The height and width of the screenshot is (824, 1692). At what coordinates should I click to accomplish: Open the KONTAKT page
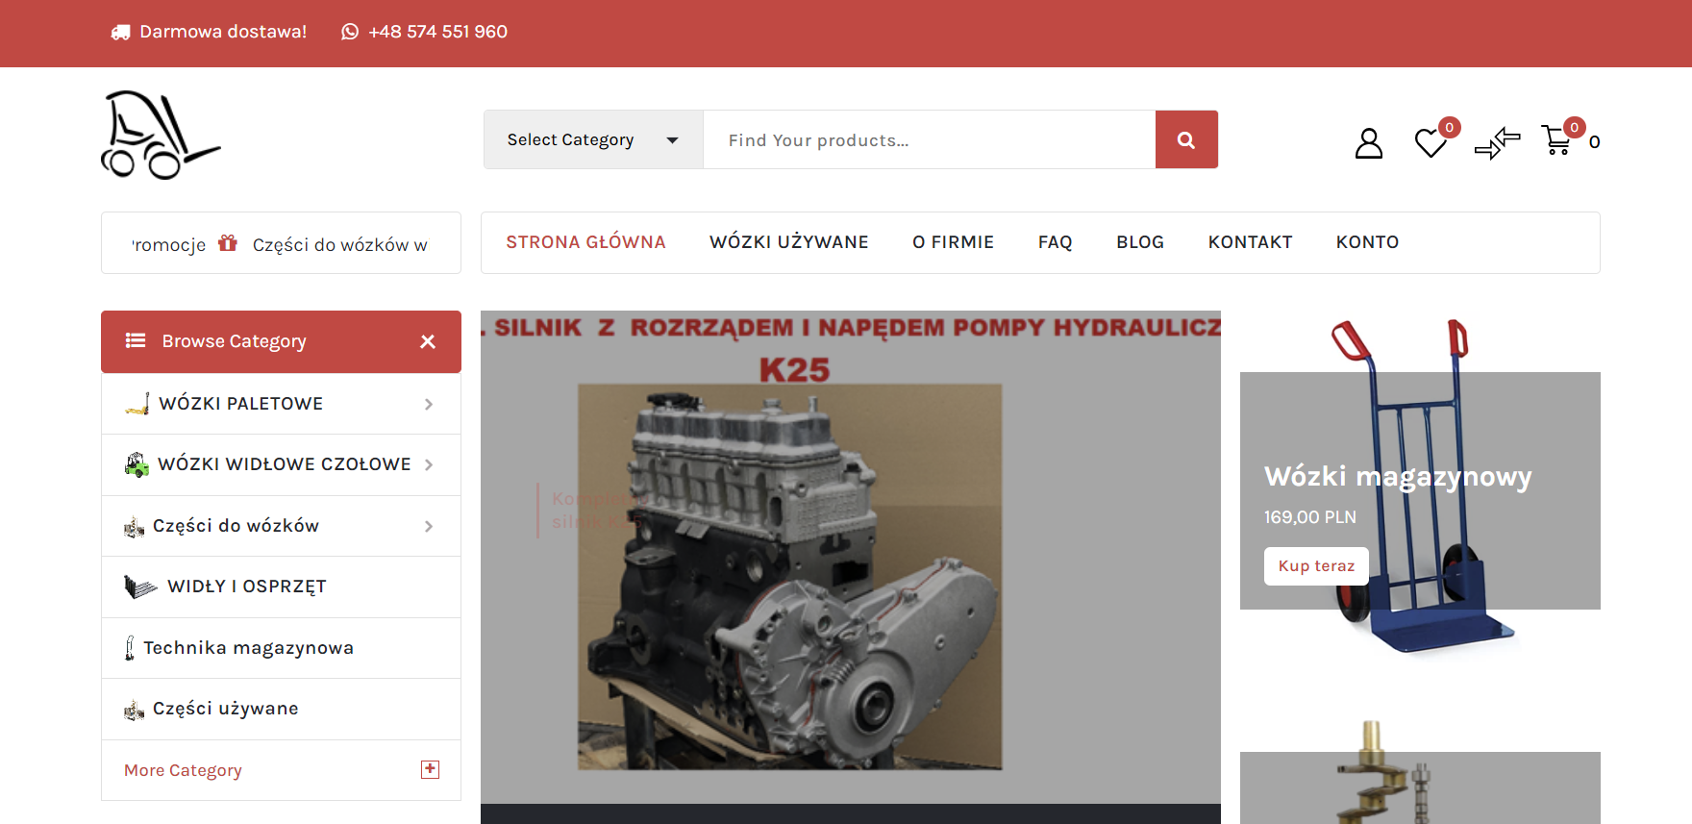click(x=1250, y=242)
